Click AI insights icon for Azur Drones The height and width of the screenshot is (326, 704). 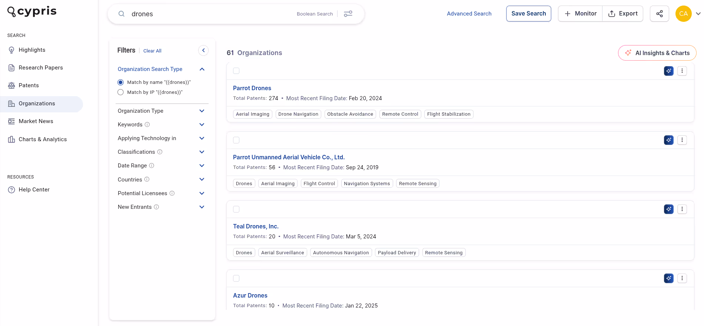(x=669, y=278)
